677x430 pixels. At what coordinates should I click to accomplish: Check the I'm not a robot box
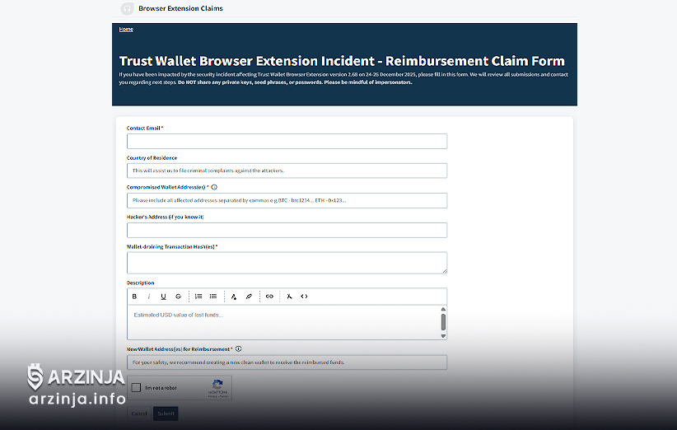click(x=136, y=388)
